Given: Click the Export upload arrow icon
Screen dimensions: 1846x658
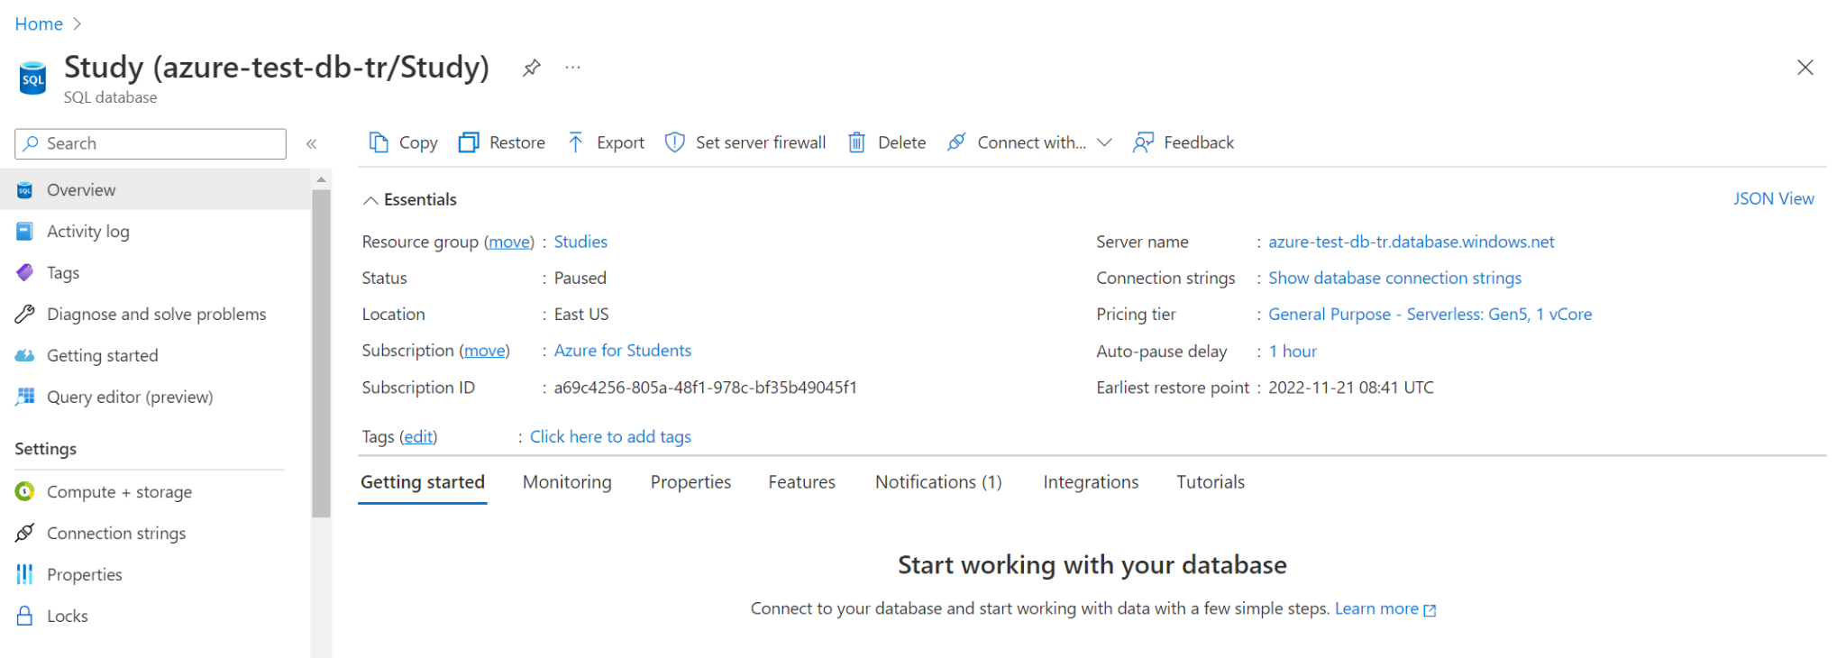Looking at the screenshot, I should 576,142.
